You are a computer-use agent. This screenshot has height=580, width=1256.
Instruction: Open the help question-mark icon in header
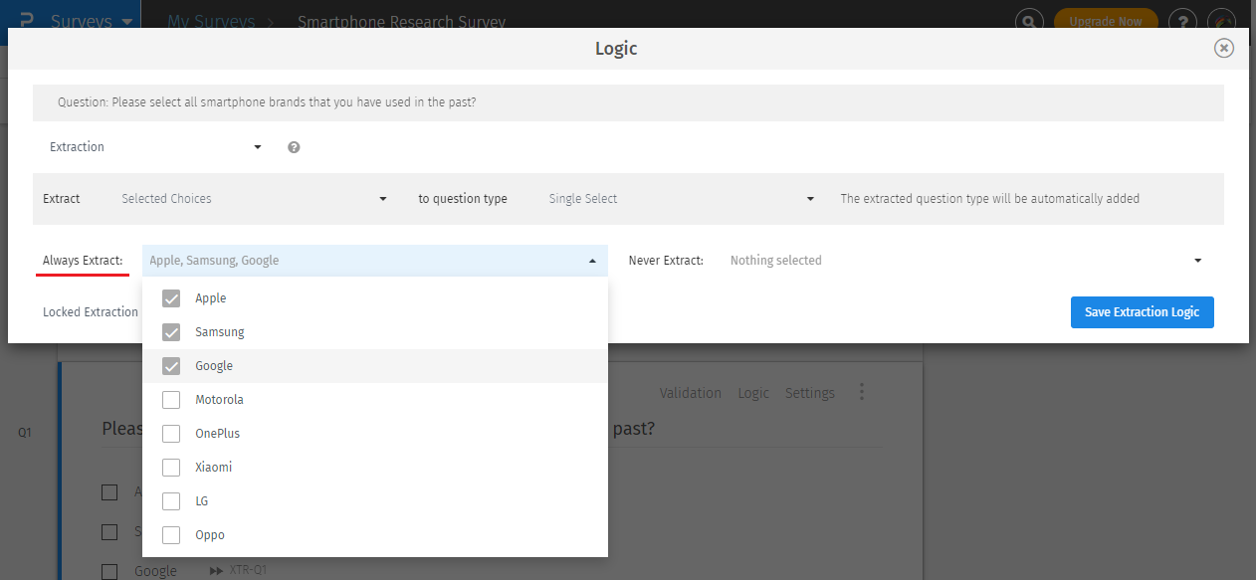click(1181, 21)
